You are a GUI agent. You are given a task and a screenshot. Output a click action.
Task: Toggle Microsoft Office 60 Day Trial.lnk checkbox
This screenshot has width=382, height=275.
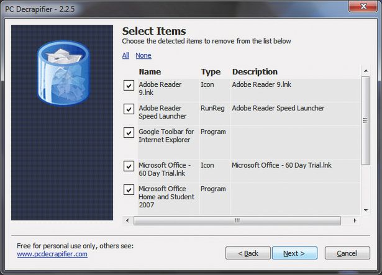tap(129, 166)
